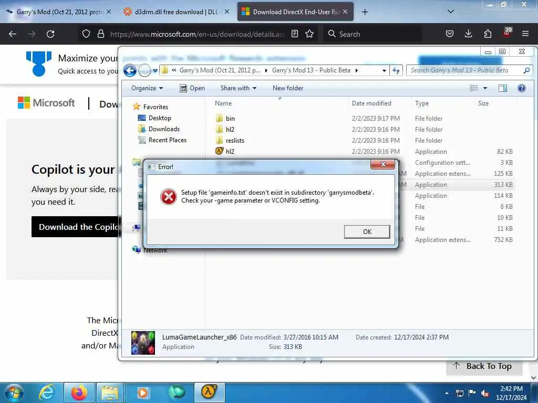
Task: Open the Windows Start button
Action: coord(14,393)
